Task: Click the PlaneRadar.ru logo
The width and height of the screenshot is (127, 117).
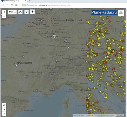Action: (104, 12)
